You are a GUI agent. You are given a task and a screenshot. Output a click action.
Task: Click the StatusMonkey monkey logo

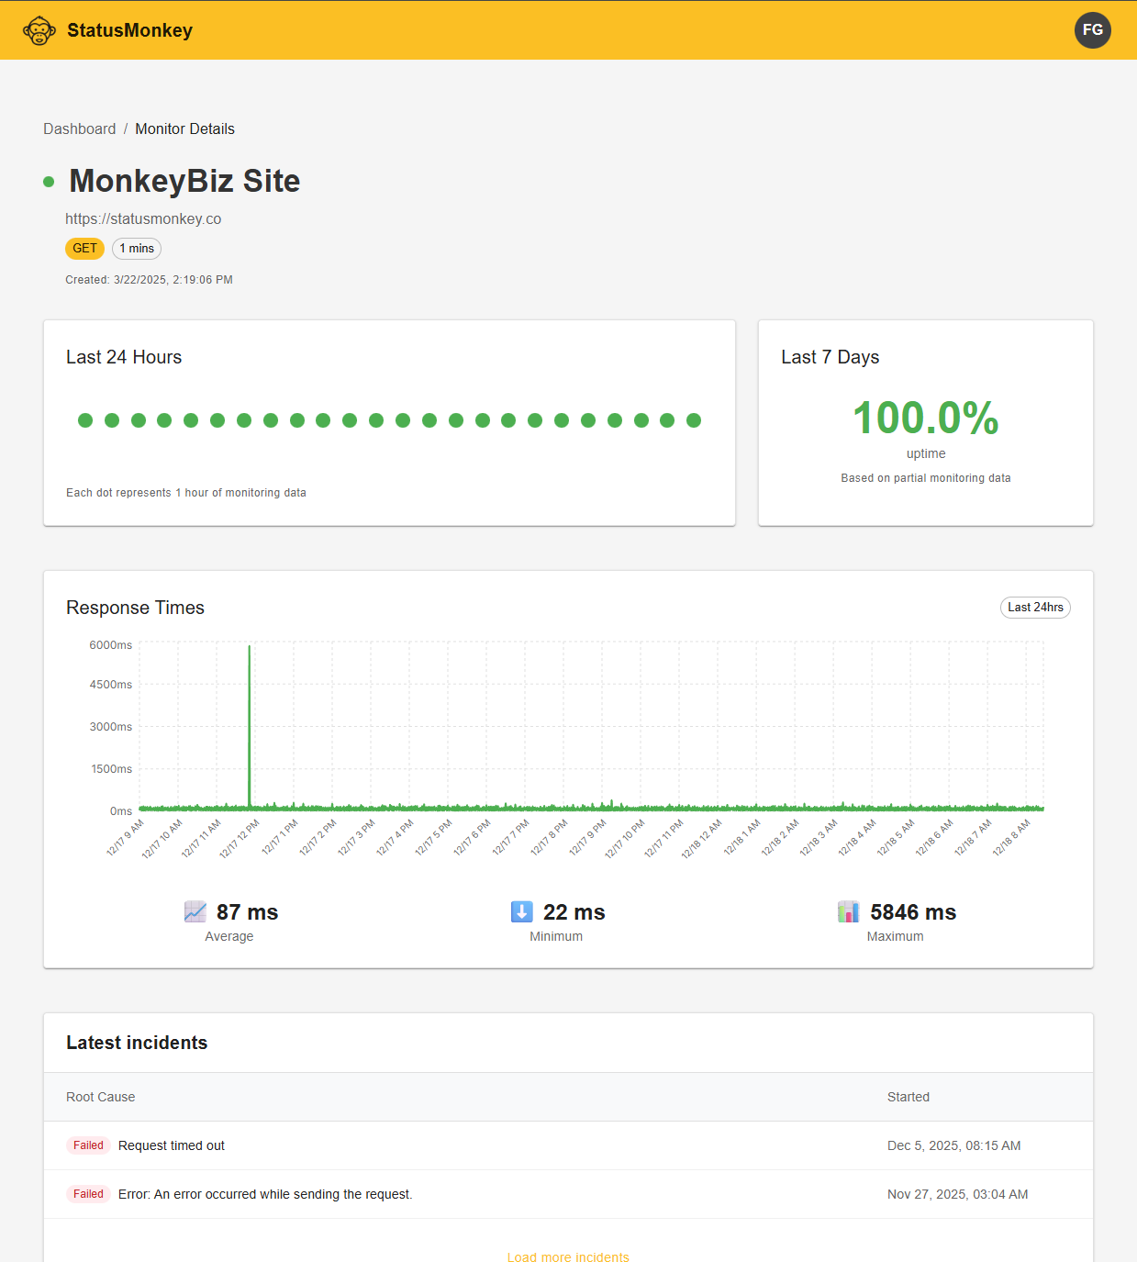(x=39, y=29)
